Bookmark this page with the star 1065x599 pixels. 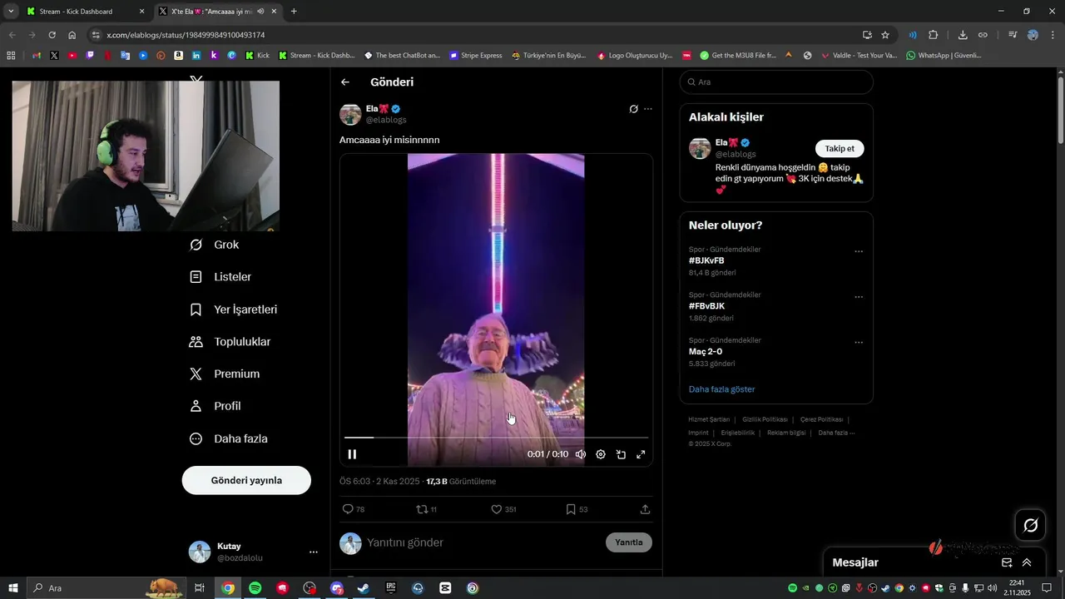[x=885, y=35]
